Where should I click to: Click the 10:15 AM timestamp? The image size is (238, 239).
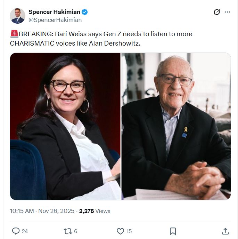(22, 211)
